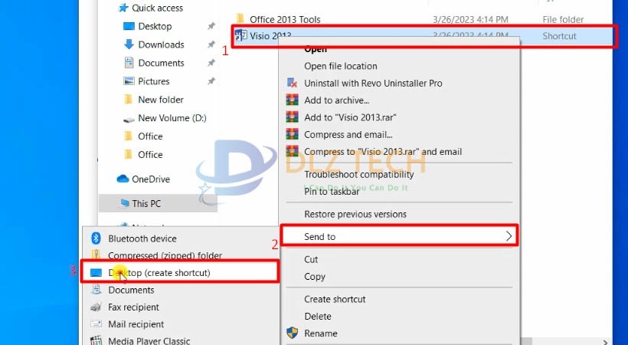Image resolution: width=628 pixels, height=345 pixels.
Task: Choose Rename from the context menu
Action: (x=320, y=333)
